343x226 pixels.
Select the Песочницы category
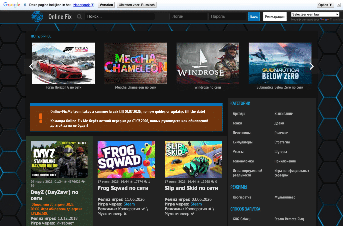[242, 133]
